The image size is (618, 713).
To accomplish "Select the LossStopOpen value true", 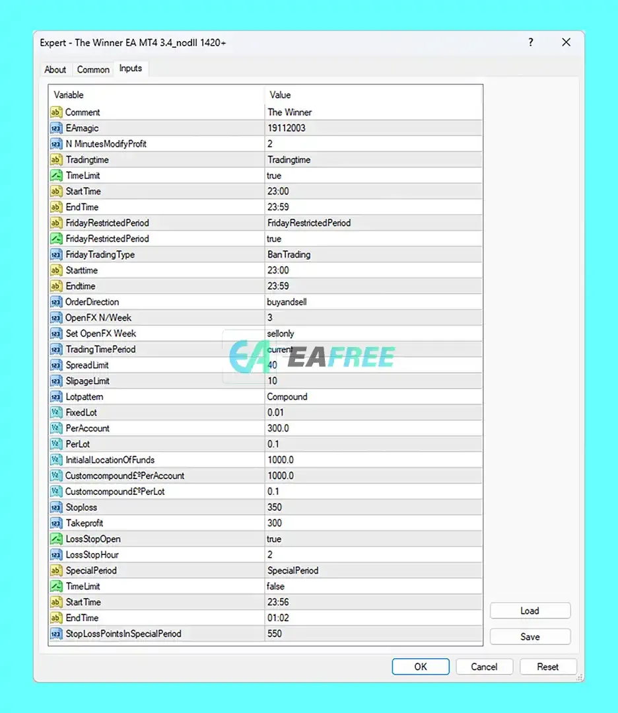I will point(274,539).
